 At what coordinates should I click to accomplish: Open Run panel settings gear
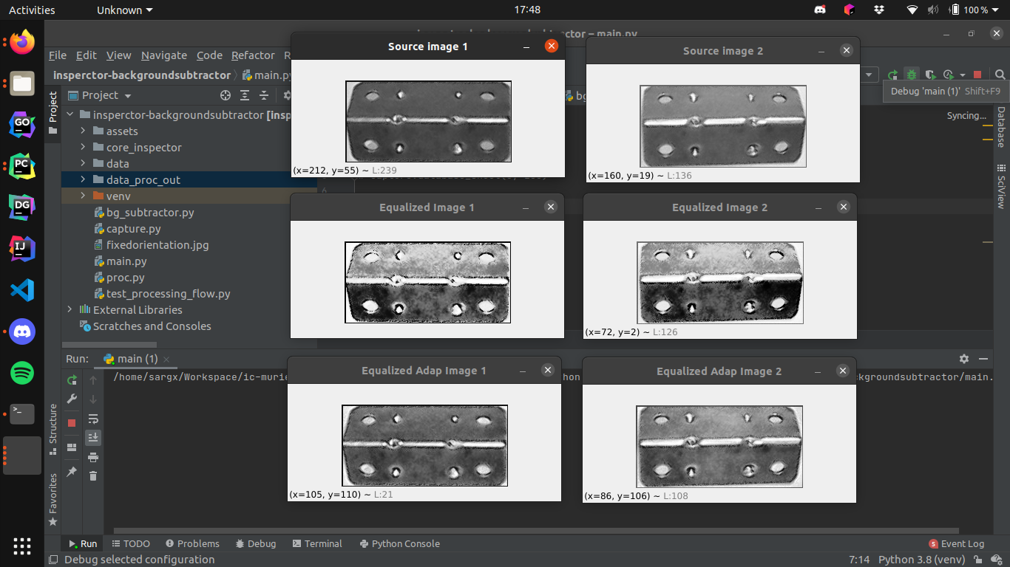(x=963, y=359)
